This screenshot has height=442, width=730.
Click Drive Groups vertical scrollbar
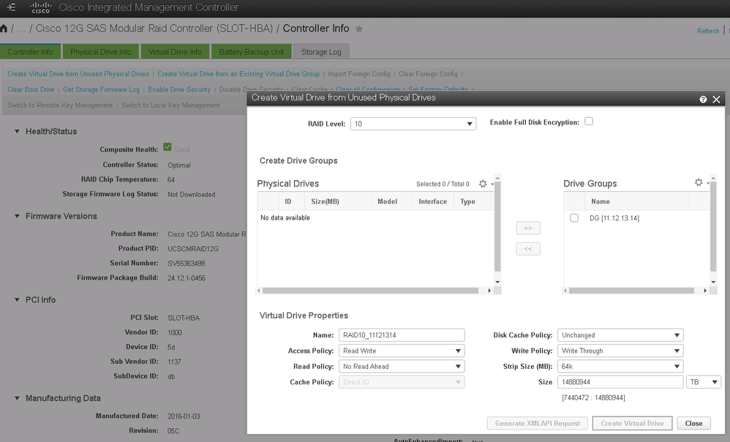713,227
